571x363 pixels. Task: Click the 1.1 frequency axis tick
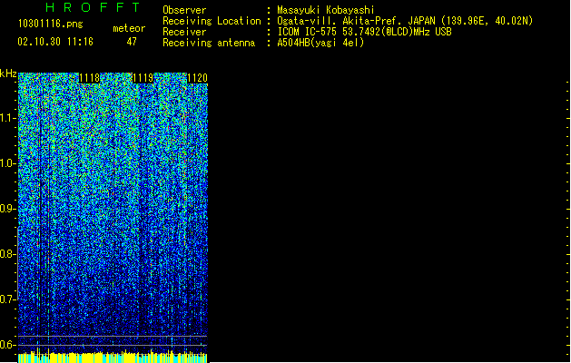(x=7, y=118)
